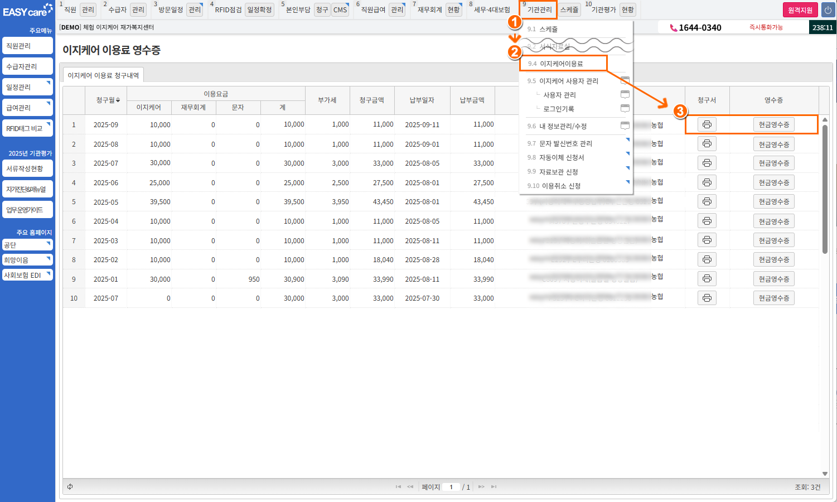This screenshot has height=502, width=837.
Task: Click the refresh icon in the grid footer
Action: [70, 486]
